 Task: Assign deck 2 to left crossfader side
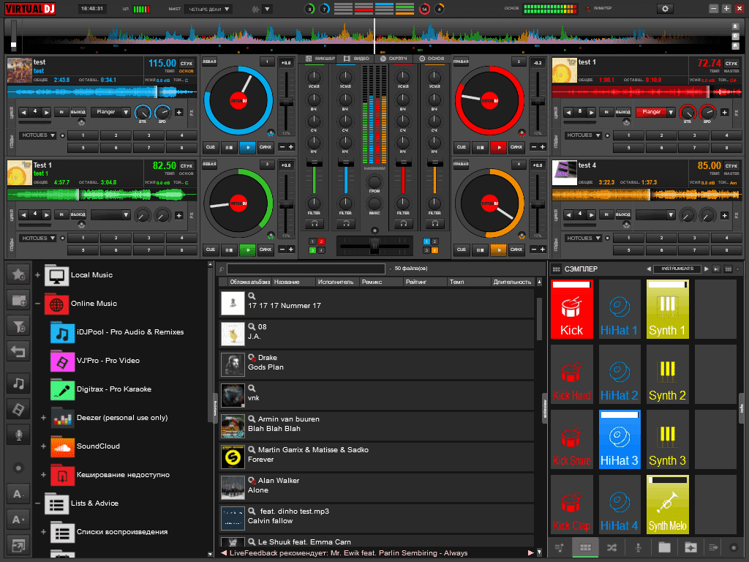coord(321,241)
